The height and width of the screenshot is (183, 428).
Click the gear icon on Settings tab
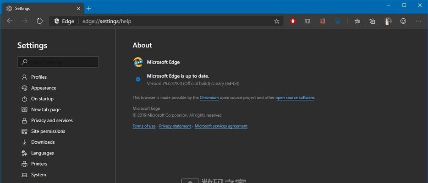[9, 8]
